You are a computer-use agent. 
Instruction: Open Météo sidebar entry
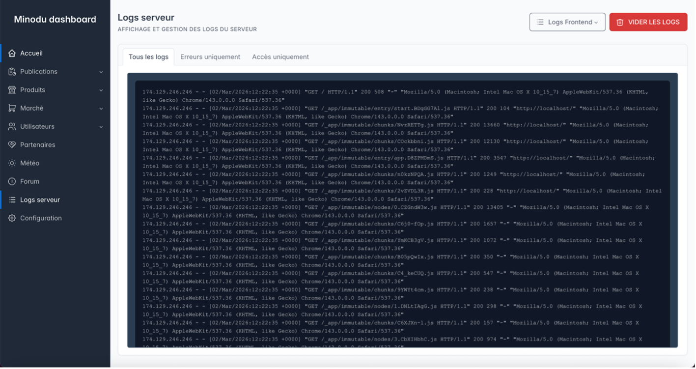point(55,163)
